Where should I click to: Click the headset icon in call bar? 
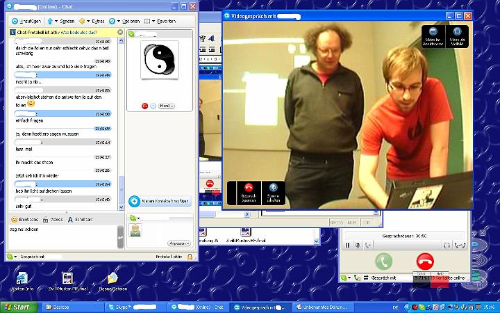click(x=447, y=246)
